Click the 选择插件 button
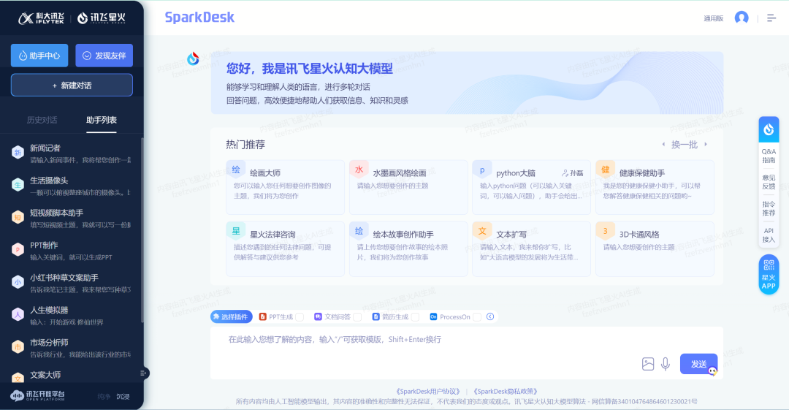Screen dimensions: 789x410 pos(232,317)
